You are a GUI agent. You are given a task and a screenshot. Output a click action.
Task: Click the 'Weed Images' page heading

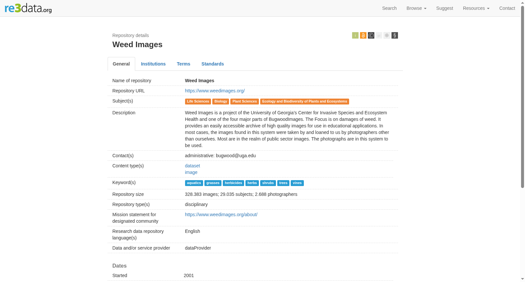[137, 45]
